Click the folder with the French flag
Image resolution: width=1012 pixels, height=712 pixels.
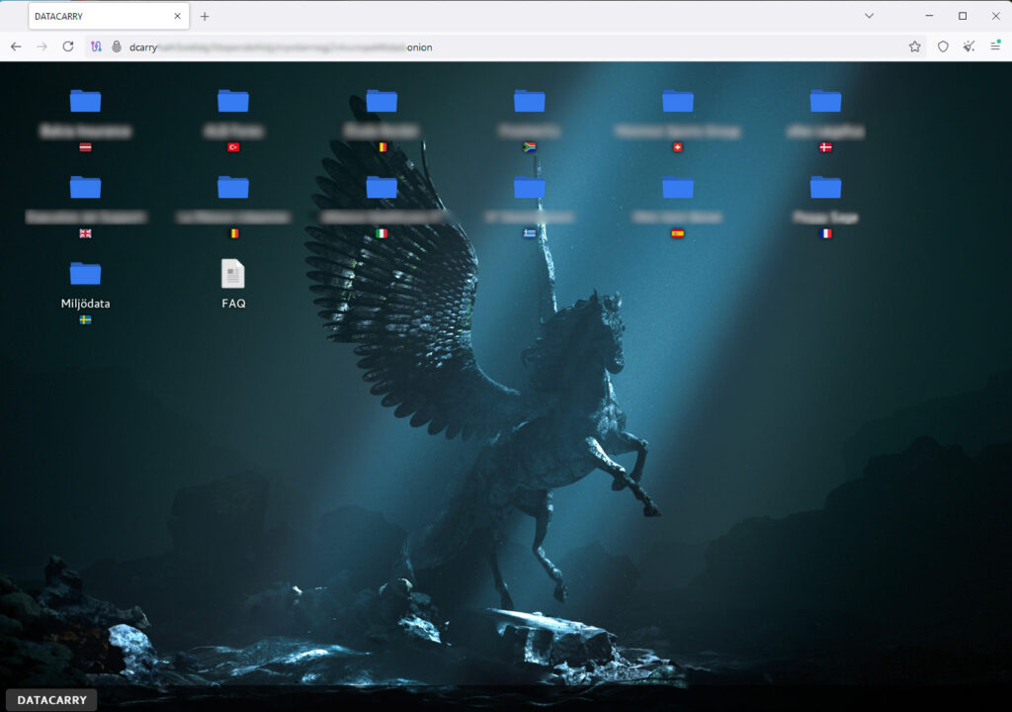tap(826, 188)
